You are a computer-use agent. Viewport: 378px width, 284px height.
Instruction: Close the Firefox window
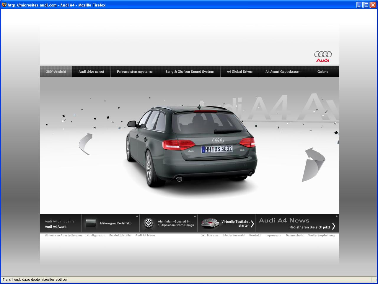373,5
